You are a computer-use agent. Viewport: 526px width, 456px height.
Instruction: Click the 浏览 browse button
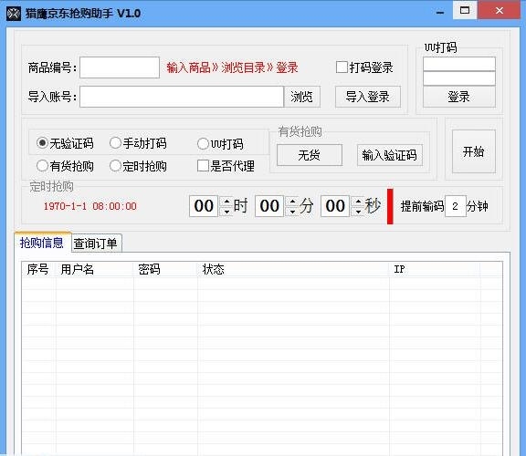tap(301, 97)
